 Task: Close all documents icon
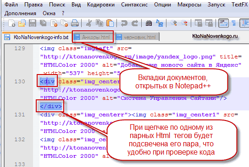(64, 23)
